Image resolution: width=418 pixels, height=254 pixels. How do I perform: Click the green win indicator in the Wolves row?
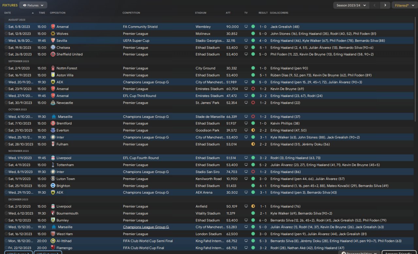tap(253, 34)
